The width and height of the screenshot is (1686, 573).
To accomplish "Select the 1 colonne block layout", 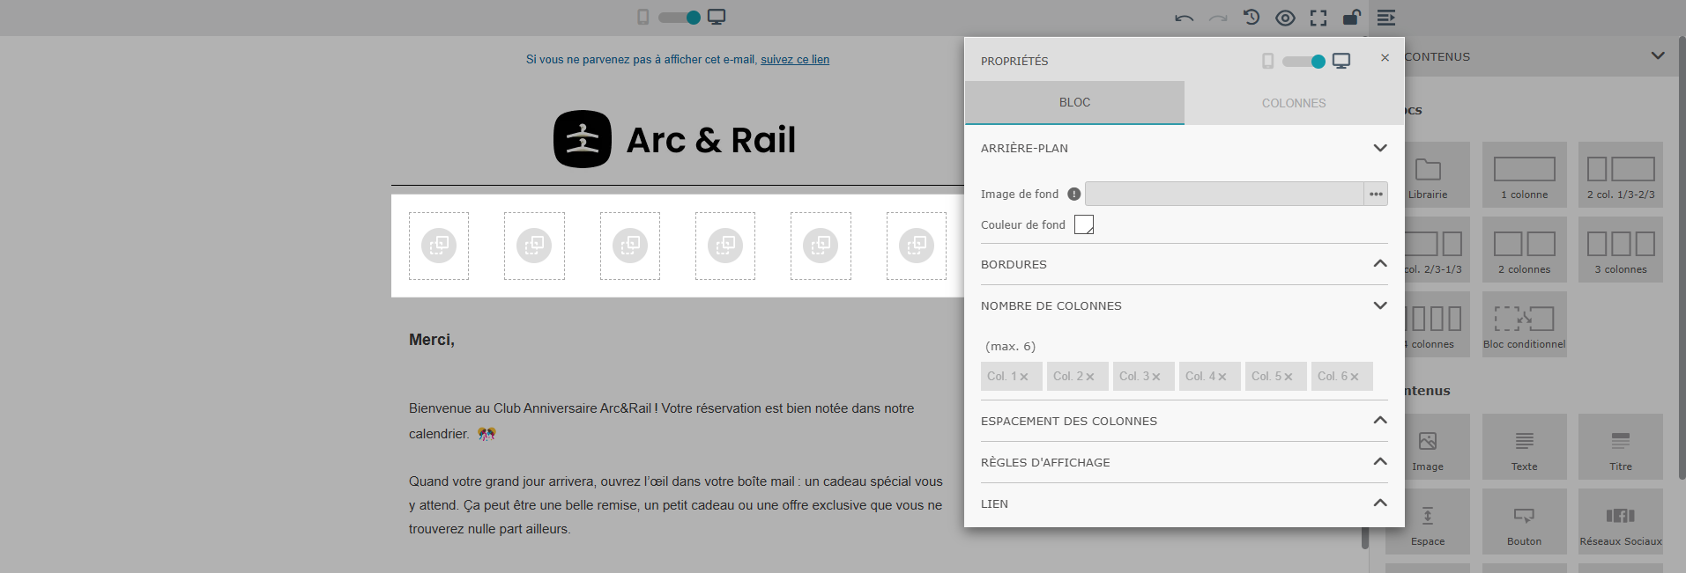I will 1525,175.
